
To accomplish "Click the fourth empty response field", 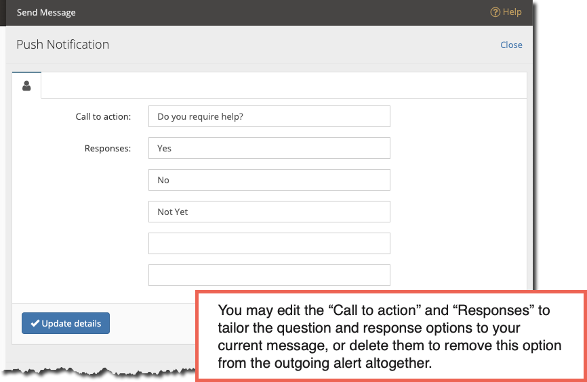I will click(x=269, y=243).
